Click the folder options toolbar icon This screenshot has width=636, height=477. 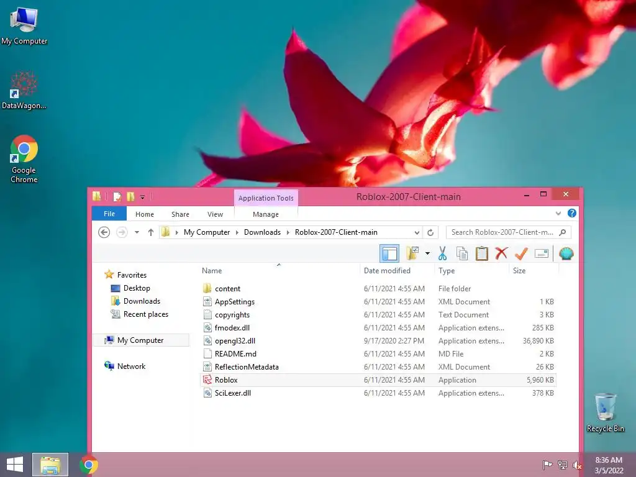point(413,253)
